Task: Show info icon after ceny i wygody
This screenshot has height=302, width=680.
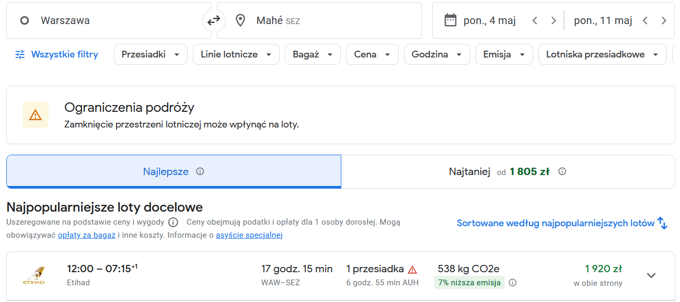Action: coord(173,222)
